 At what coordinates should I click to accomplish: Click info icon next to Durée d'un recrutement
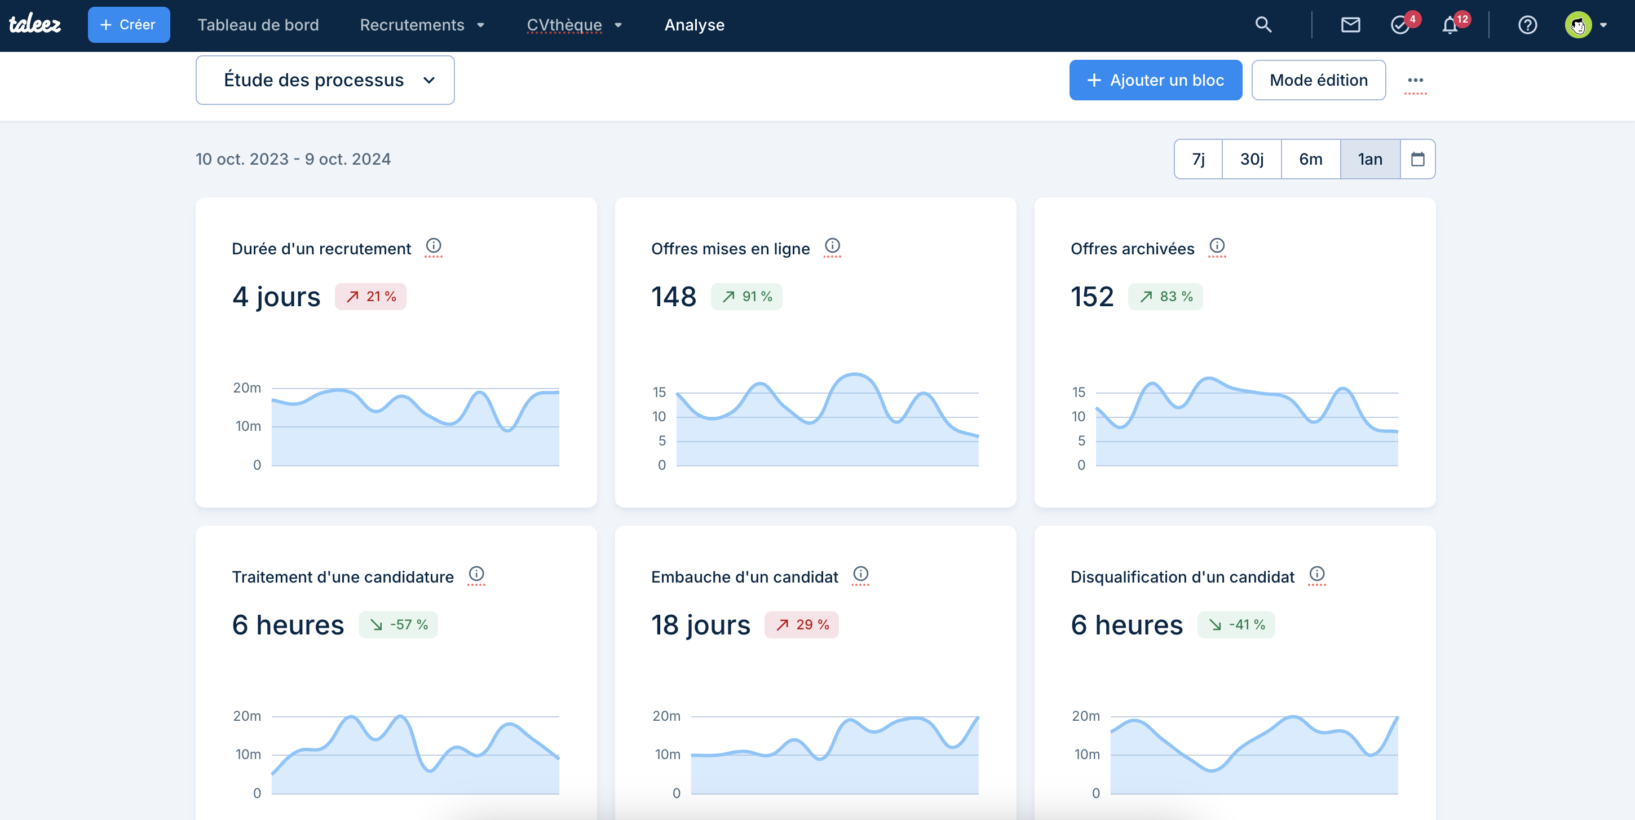point(434,246)
